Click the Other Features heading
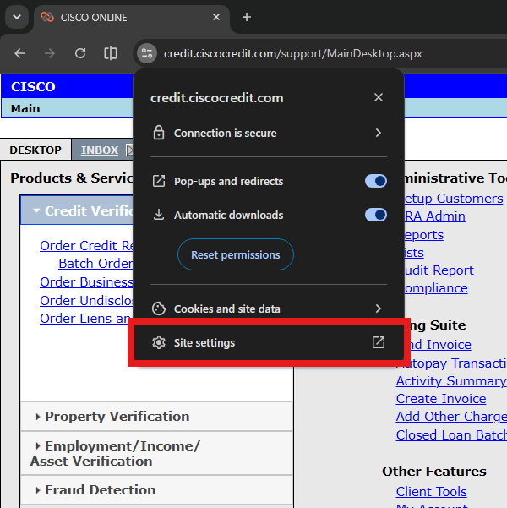 pyautogui.click(x=434, y=472)
